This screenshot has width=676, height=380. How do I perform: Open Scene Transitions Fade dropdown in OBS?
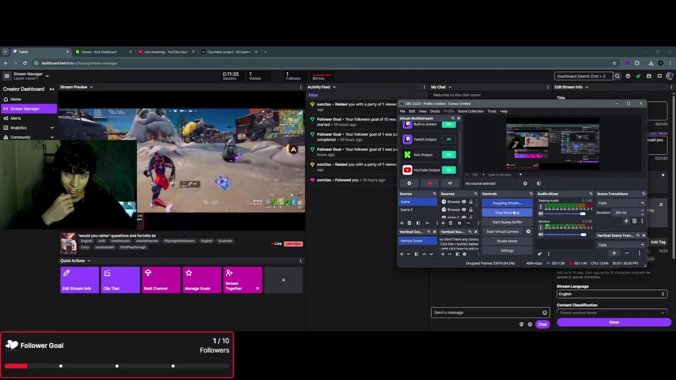[621, 203]
